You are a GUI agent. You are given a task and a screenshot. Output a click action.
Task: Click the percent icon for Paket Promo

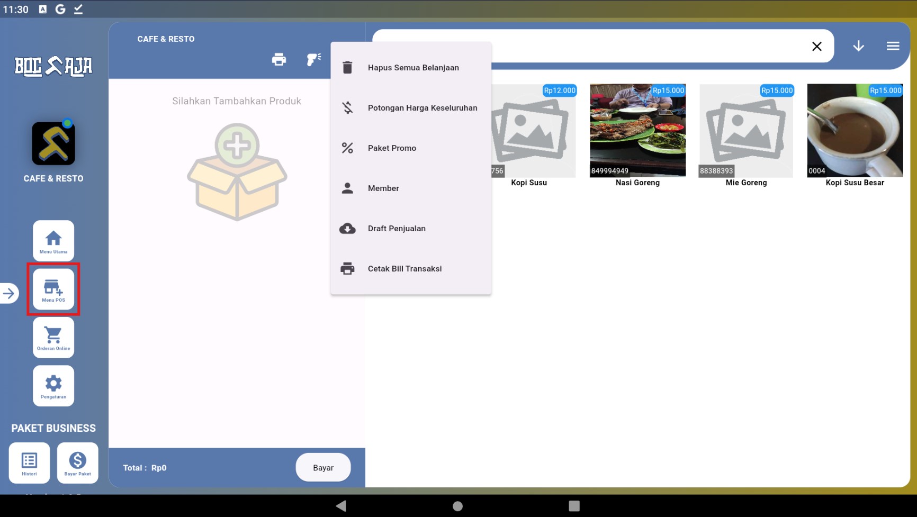point(347,148)
